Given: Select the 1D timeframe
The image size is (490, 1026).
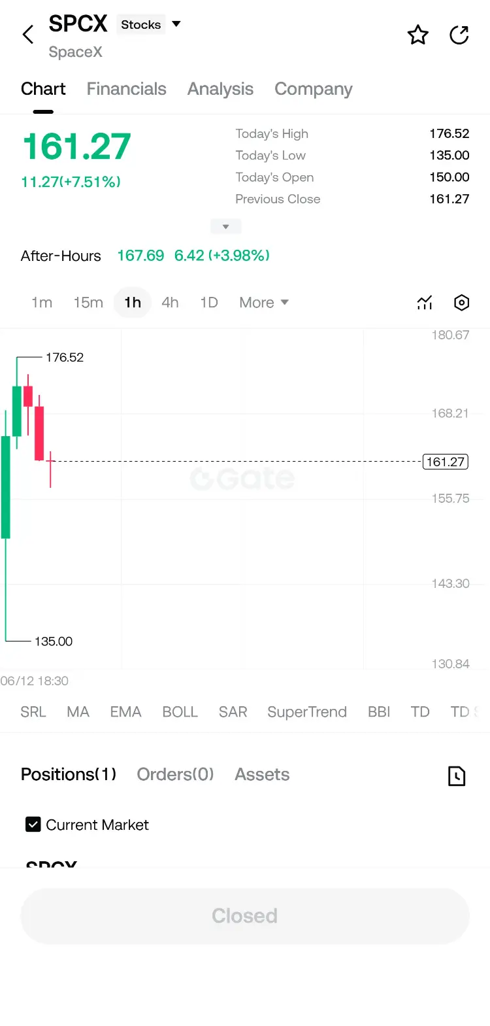Looking at the screenshot, I should pyautogui.click(x=209, y=302).
